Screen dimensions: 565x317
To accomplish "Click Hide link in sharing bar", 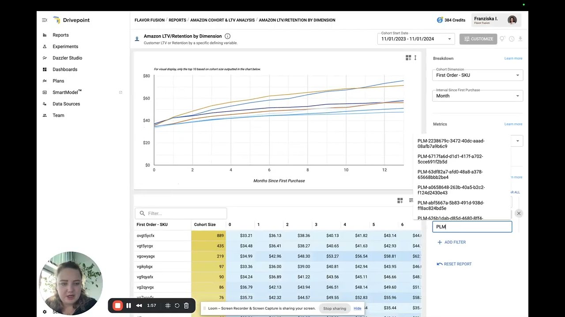I will coord(357,309).
